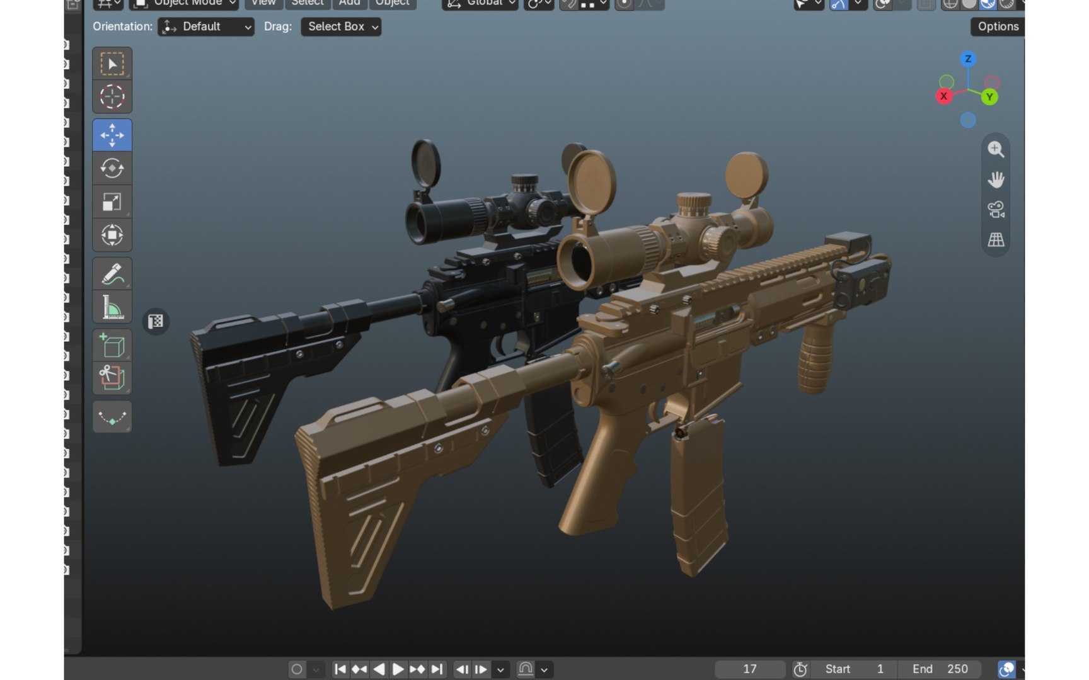
Task: Toggle proportional editing button in header
Action: click(x=624, y=4)
